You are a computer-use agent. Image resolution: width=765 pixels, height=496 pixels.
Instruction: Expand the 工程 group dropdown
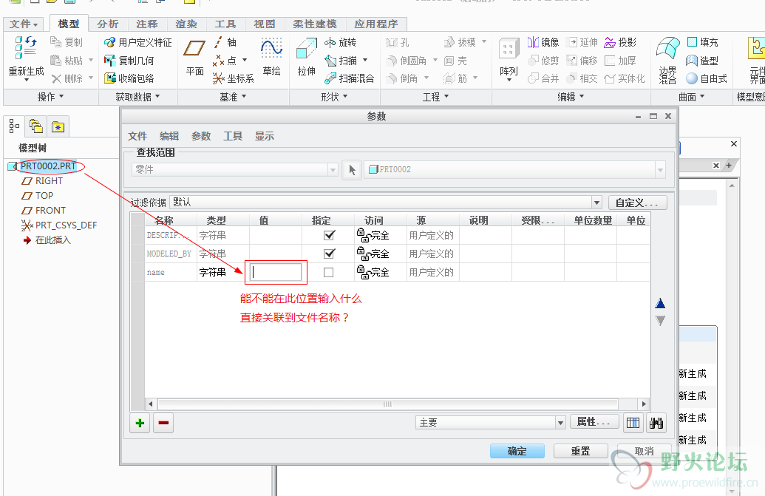point(435,97)
